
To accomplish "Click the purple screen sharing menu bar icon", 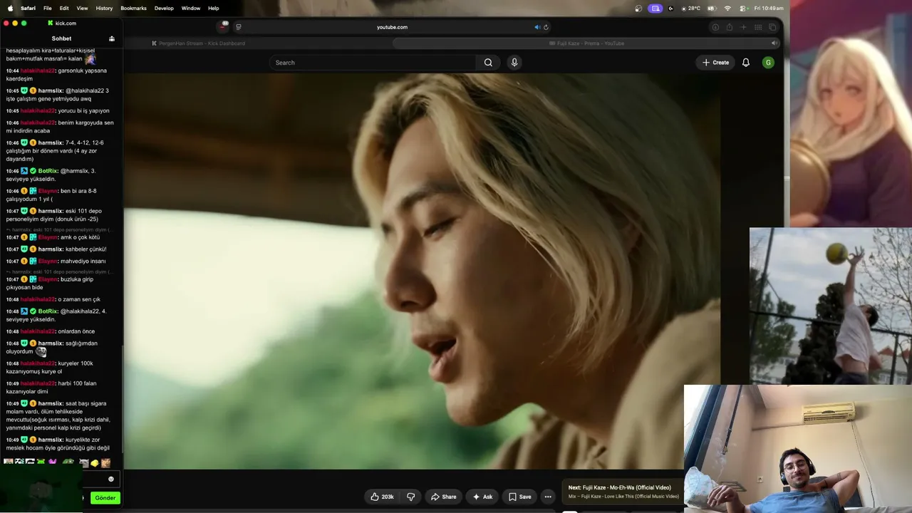I will click(x=655, y=8).
